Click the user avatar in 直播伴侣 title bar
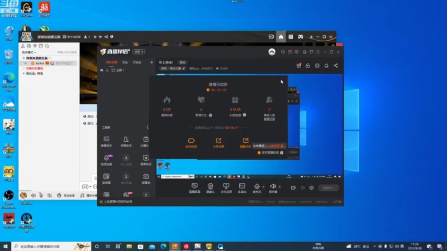The height and width of the screenshot is (251, 447). pyautogui.click(x=272, y=52)
